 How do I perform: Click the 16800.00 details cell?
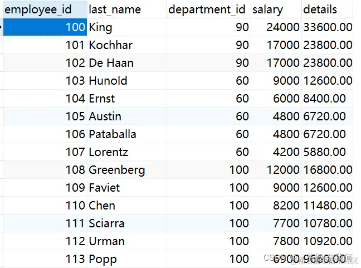click(327, 170)
